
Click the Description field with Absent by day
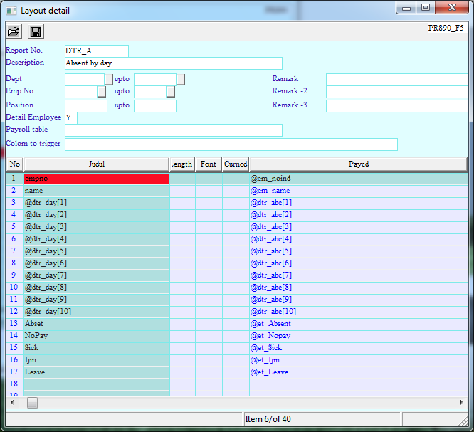tap(173, 63)
